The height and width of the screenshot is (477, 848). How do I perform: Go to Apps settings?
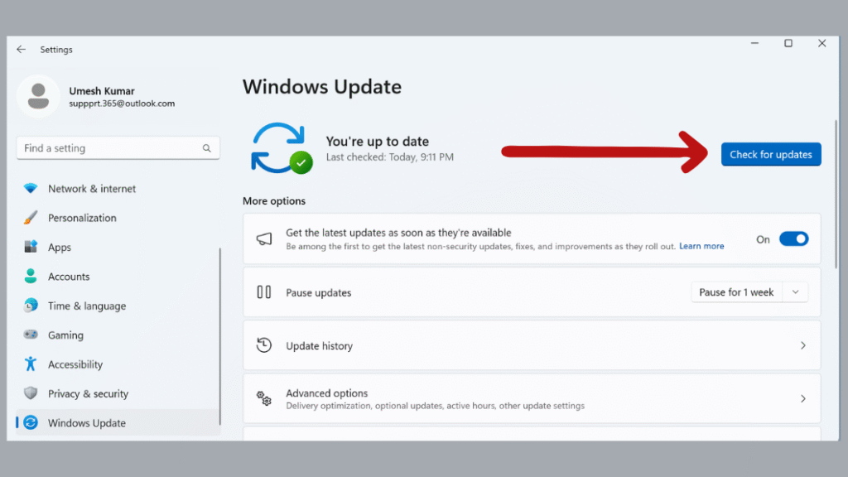118,247
